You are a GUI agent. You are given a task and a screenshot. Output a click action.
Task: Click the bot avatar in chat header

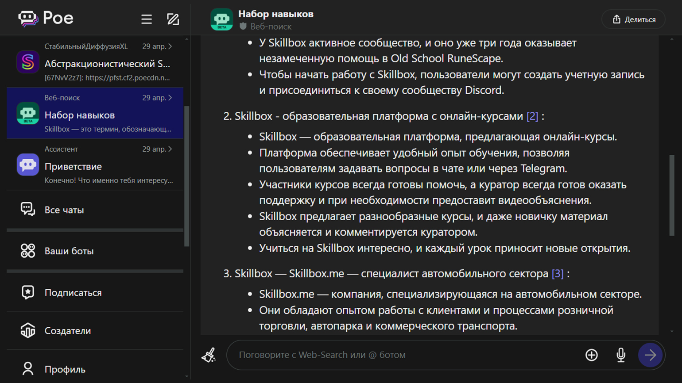221,19
